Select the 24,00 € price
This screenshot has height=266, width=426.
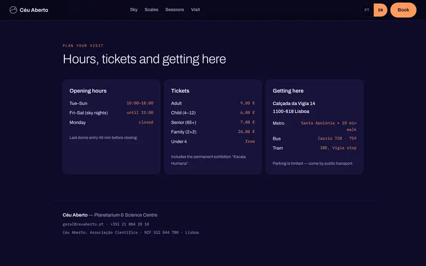click(247, 132)
